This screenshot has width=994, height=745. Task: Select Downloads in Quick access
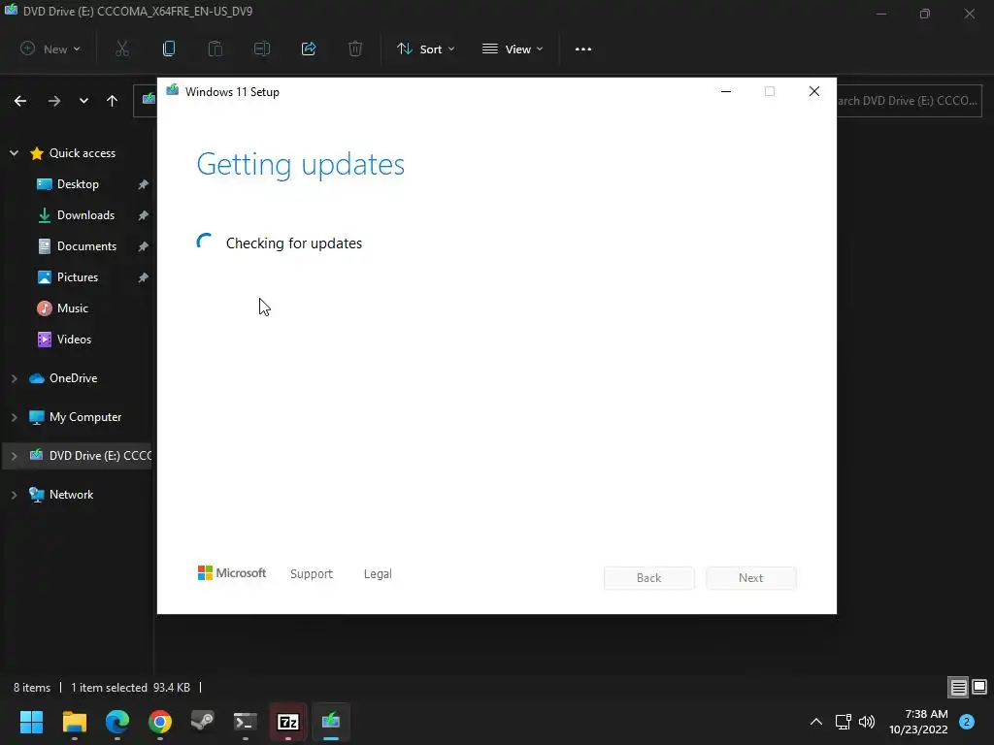tap(85, 214)
